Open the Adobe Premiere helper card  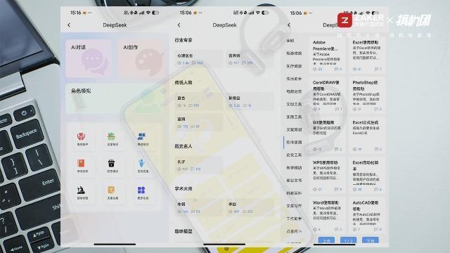tap(327, 55)
